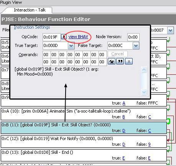The image size is (176, 166).
Task: Select instruction 0xB Skill - Exit Skill Object row
Action: [x=84, y=128]
